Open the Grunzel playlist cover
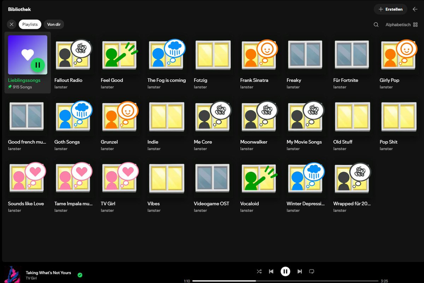Viewport: 424px width, 283px height. point(120,116)
